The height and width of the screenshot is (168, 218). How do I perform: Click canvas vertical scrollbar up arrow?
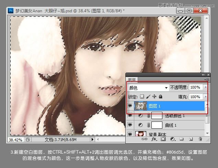tap(207, 18)
